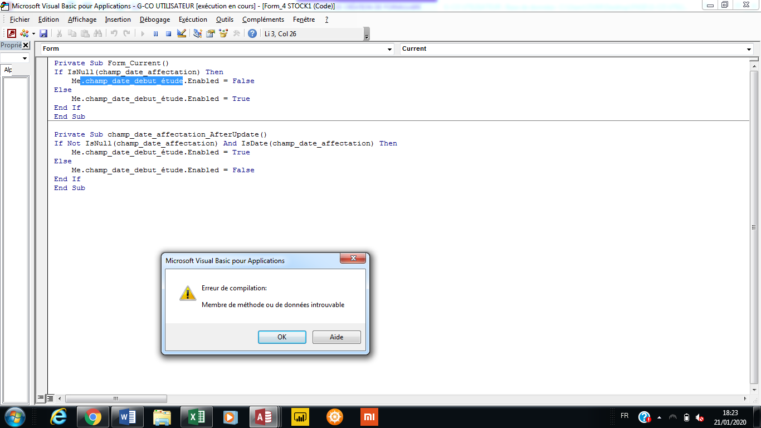This screenshot has height=428, width=761.
Task: Click the Reset (stop) icon
Action: click(168, 33)
